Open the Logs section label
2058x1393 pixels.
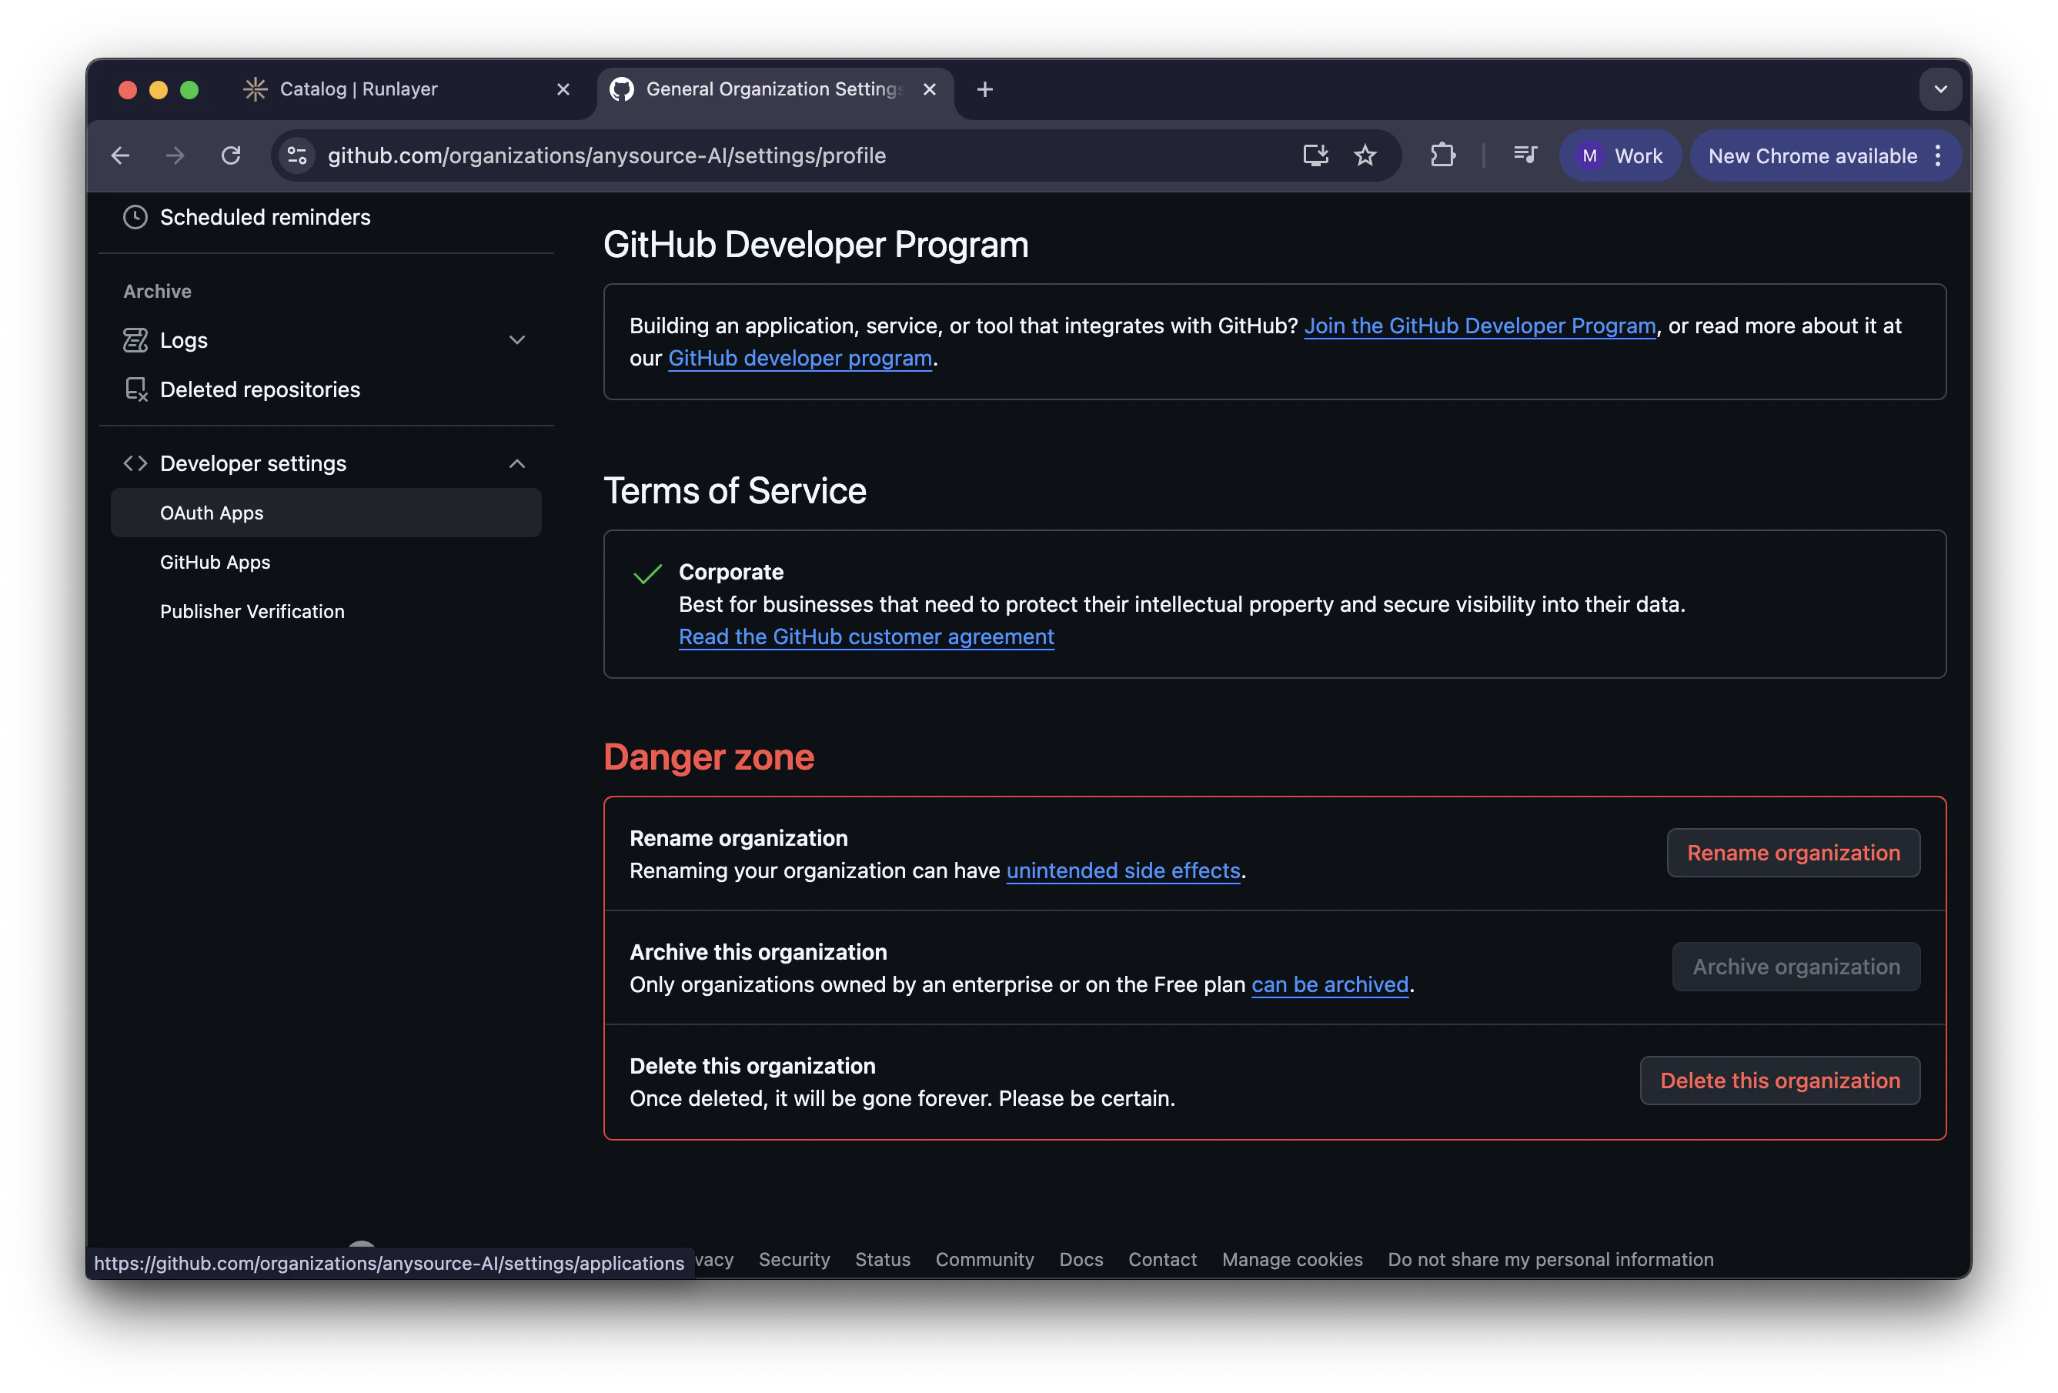tap(184, 340)
